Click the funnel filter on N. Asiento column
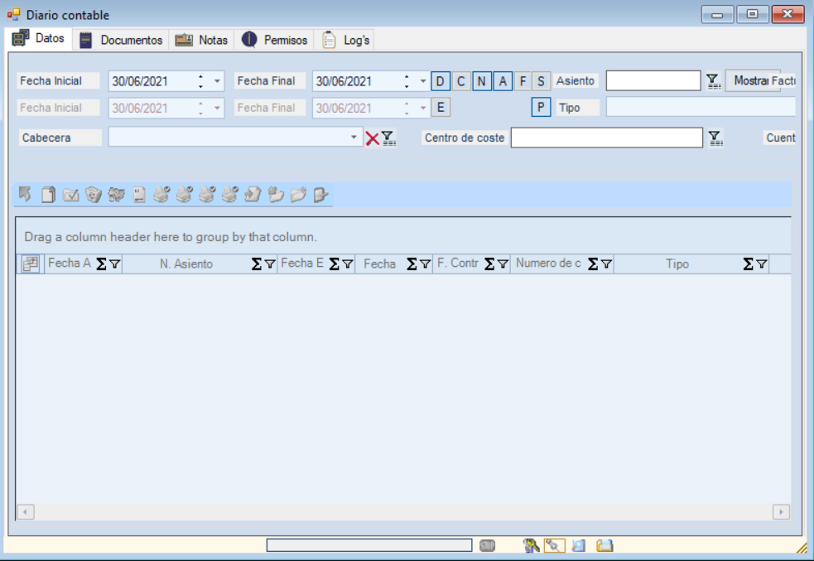Viewport: 814px width, 561px height. (270, 264)
